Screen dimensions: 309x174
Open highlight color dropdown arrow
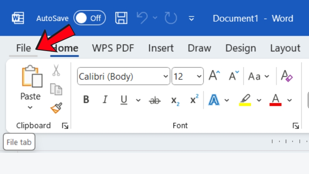(x=259, y=100)
